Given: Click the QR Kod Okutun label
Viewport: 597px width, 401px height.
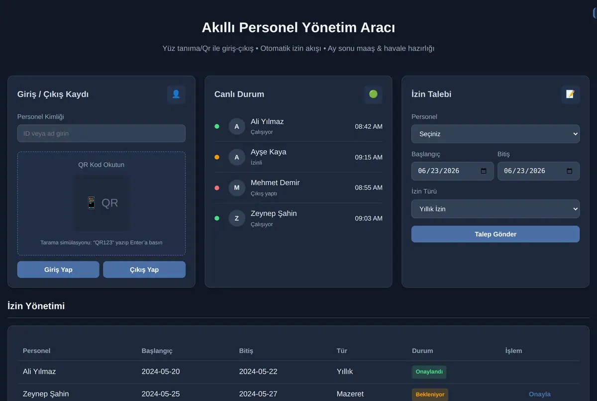Looking at the screenshot, I should click(101, 165).
